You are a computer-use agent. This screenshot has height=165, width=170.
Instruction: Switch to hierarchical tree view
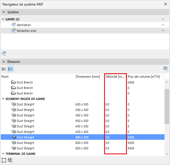point(4,69)
